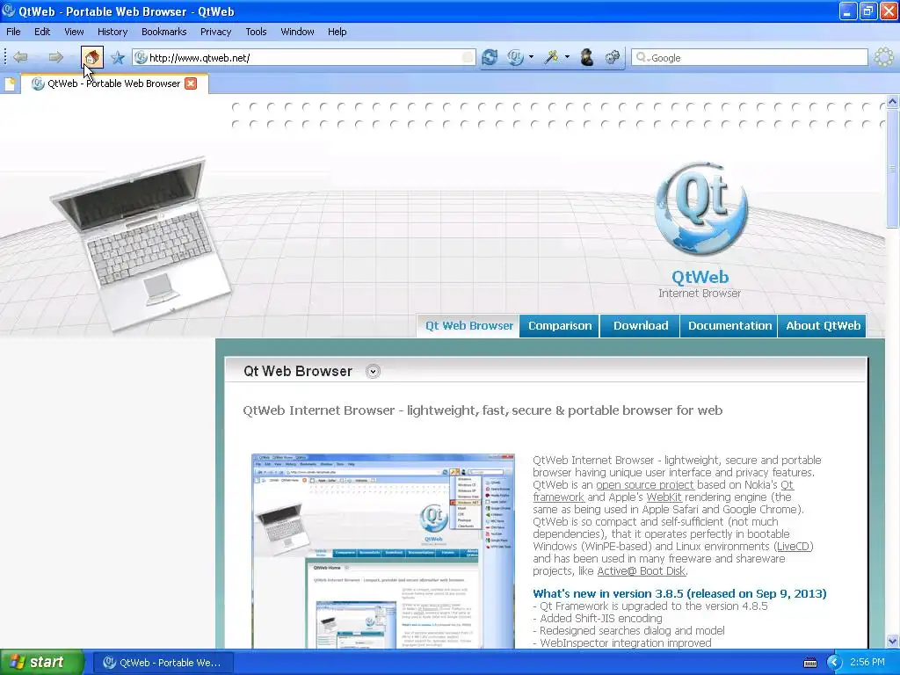
Task: Click the 'Added Shift-JIS encoding' line
Action: [598, 618]
